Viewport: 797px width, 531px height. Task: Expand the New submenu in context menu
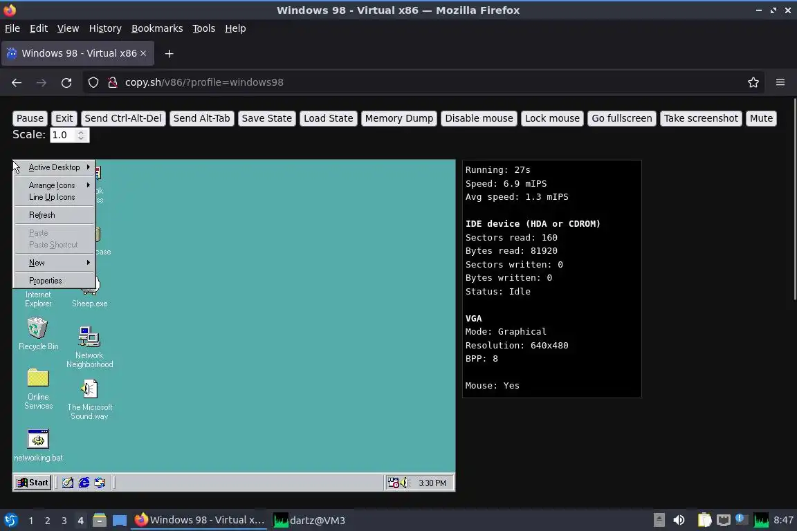55,263
